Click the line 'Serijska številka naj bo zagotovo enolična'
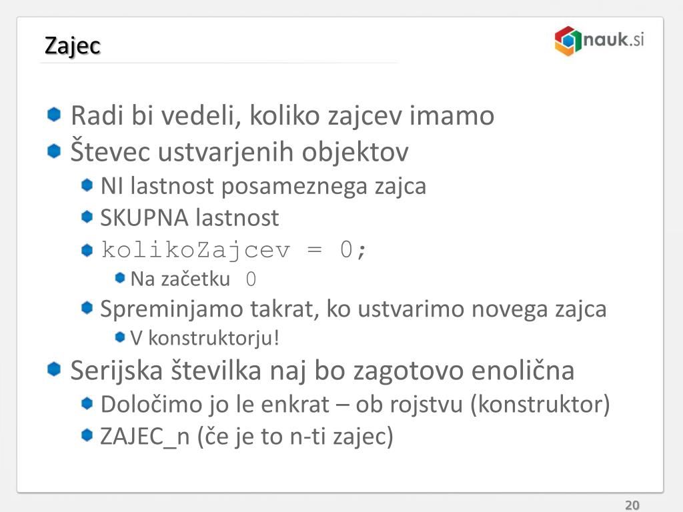The width and height of the screenshot is (683, 512). tap(322, 371)
